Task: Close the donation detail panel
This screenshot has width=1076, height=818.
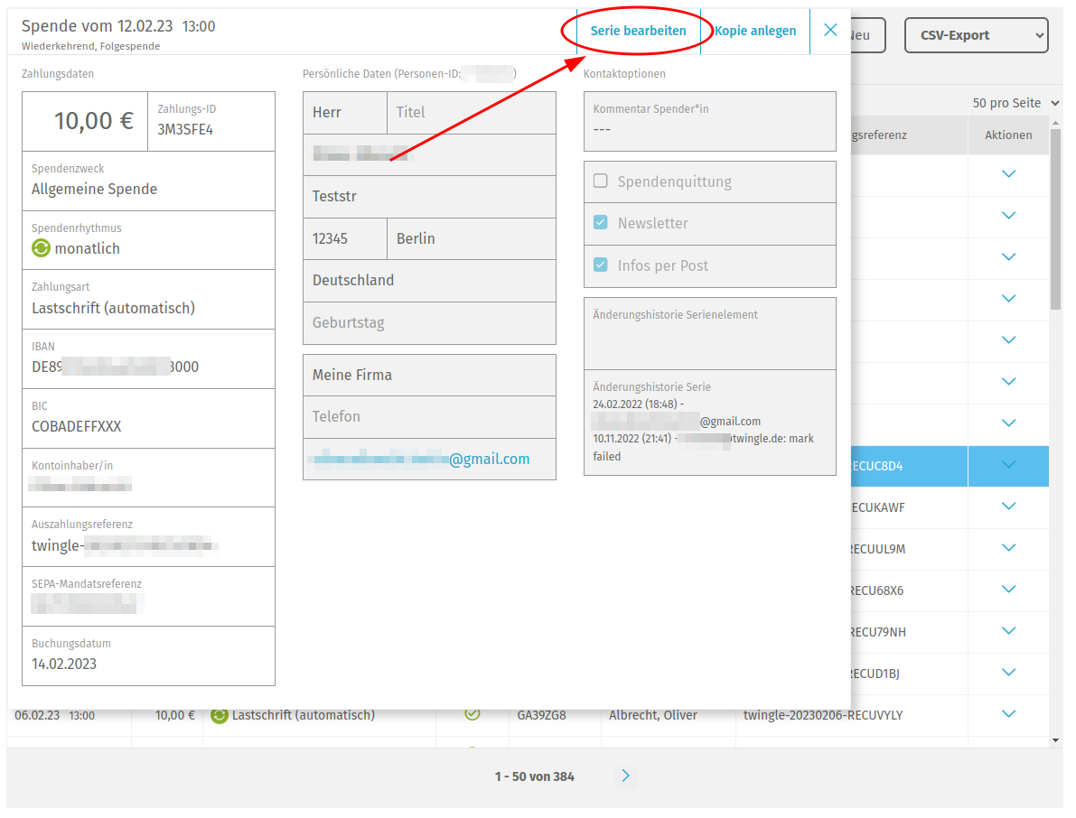Action: pos(830,30)
